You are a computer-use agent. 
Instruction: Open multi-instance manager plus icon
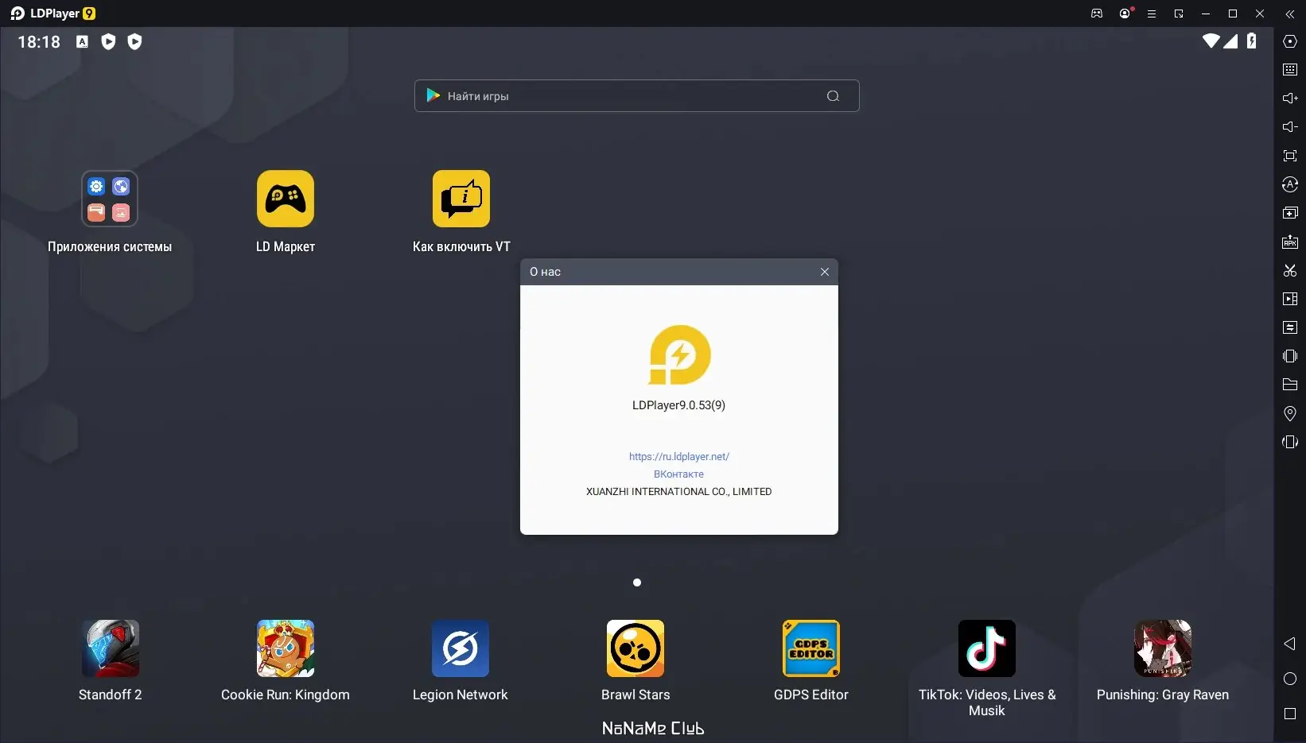coord(1290,213)
